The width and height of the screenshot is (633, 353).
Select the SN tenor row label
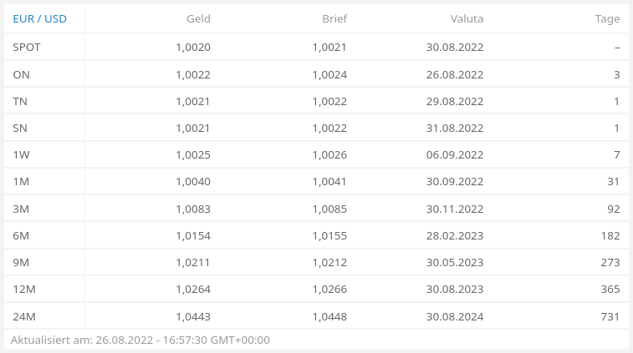point(21,128)
